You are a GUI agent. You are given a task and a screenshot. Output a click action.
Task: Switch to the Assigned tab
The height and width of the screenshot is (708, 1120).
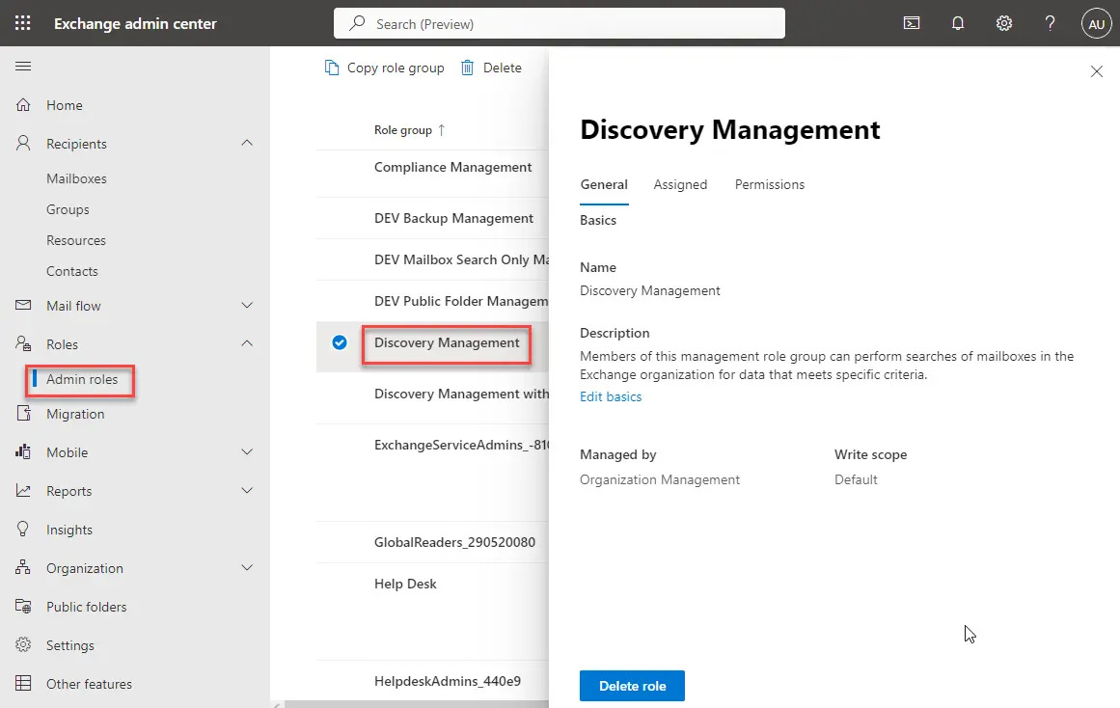pyautogui.click(x=680, y=184)
